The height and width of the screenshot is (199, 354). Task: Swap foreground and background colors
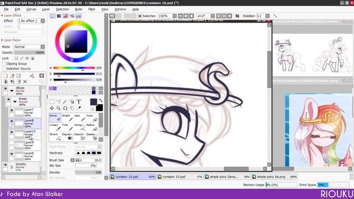pyautogui.click(x=101, y=101)
